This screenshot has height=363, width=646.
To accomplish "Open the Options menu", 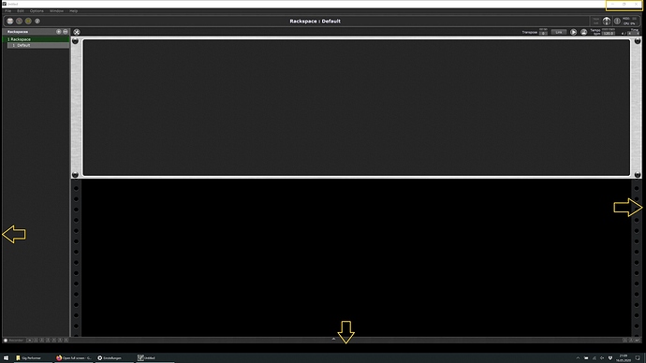I will [37, 11].
